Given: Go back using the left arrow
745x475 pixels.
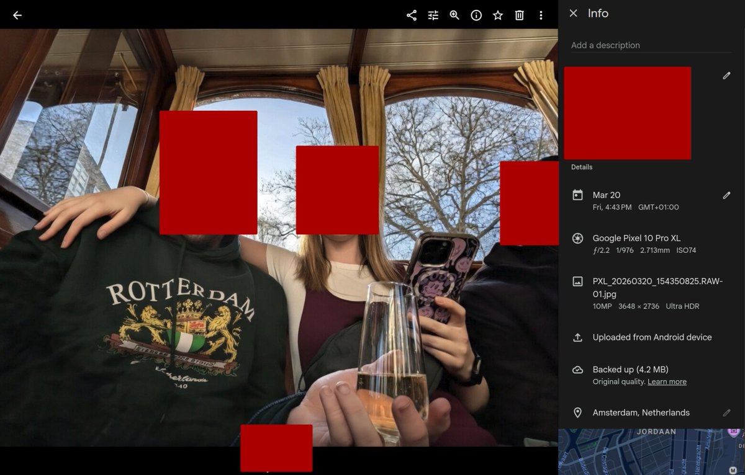Looking at the screenshot, I should 17,16.
